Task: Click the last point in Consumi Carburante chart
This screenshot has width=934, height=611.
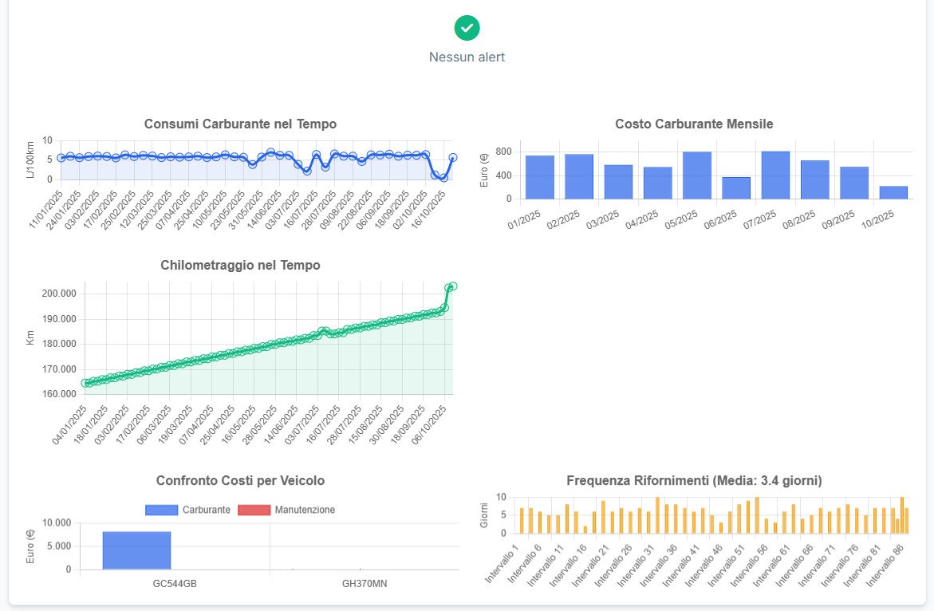Action: coord(452,158)
